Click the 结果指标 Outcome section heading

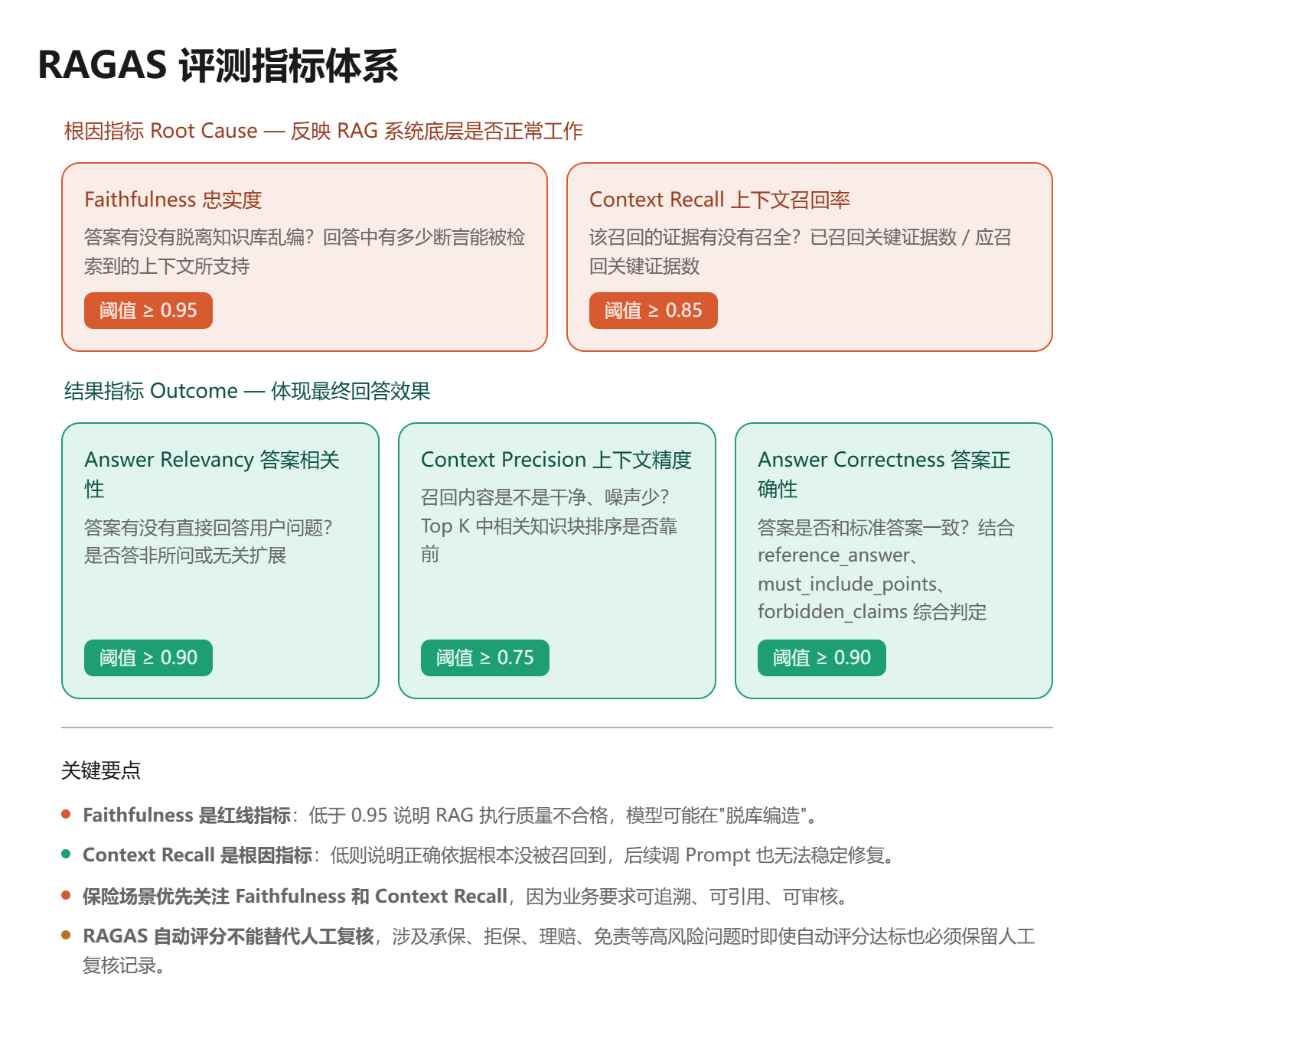tap(247, 391)
